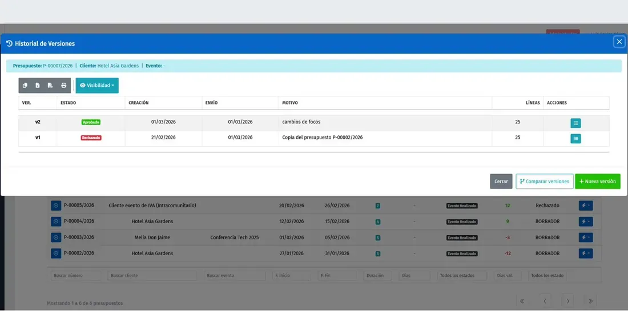Viewport: 628px width, 314px height.
Task: Click the Aprobado status badge
Action: coord(91,122)
